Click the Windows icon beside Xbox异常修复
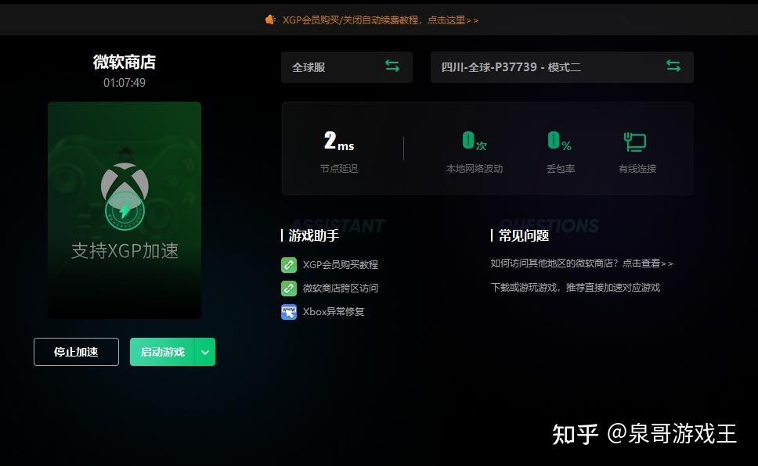The width and height of the screenshot is (758, 466). point(289,311)
